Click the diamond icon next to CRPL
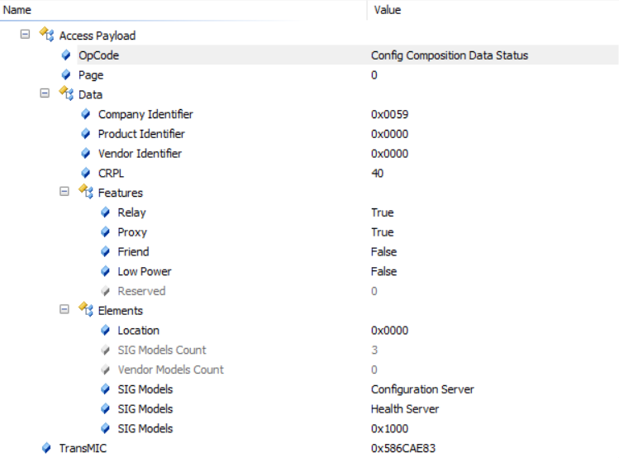619x458 pixels. (86, 173)
